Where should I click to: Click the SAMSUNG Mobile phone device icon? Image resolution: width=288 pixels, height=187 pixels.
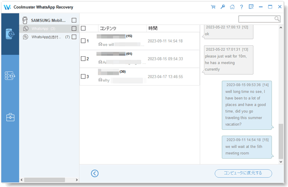(x=25, y=20)
